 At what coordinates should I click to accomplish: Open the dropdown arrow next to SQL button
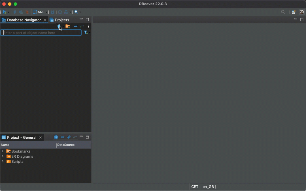click(x=46, y=12)
